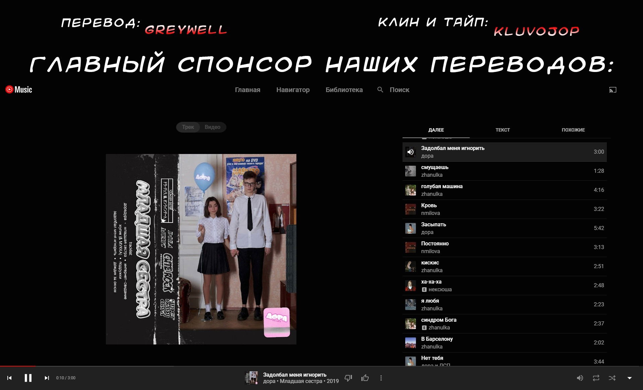The height and width of the screenshot is (390, 643).
Task: Go to Главная page
Action: click(247, 90)
